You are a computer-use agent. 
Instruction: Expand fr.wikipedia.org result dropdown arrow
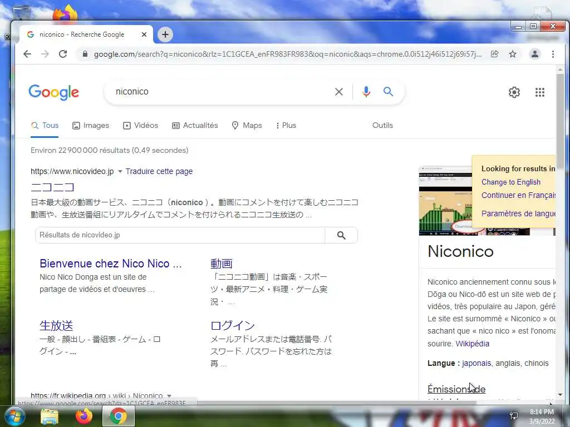(x=169, y=395)
